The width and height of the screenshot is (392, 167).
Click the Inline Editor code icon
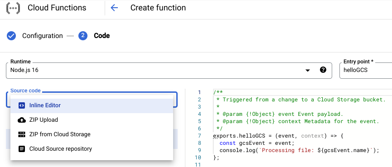[22, 105]
